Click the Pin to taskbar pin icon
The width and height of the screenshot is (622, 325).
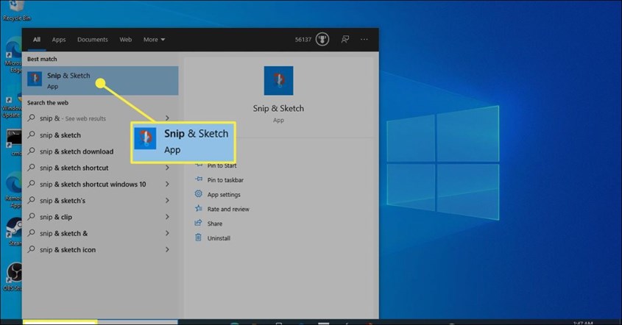pos(198,179)
